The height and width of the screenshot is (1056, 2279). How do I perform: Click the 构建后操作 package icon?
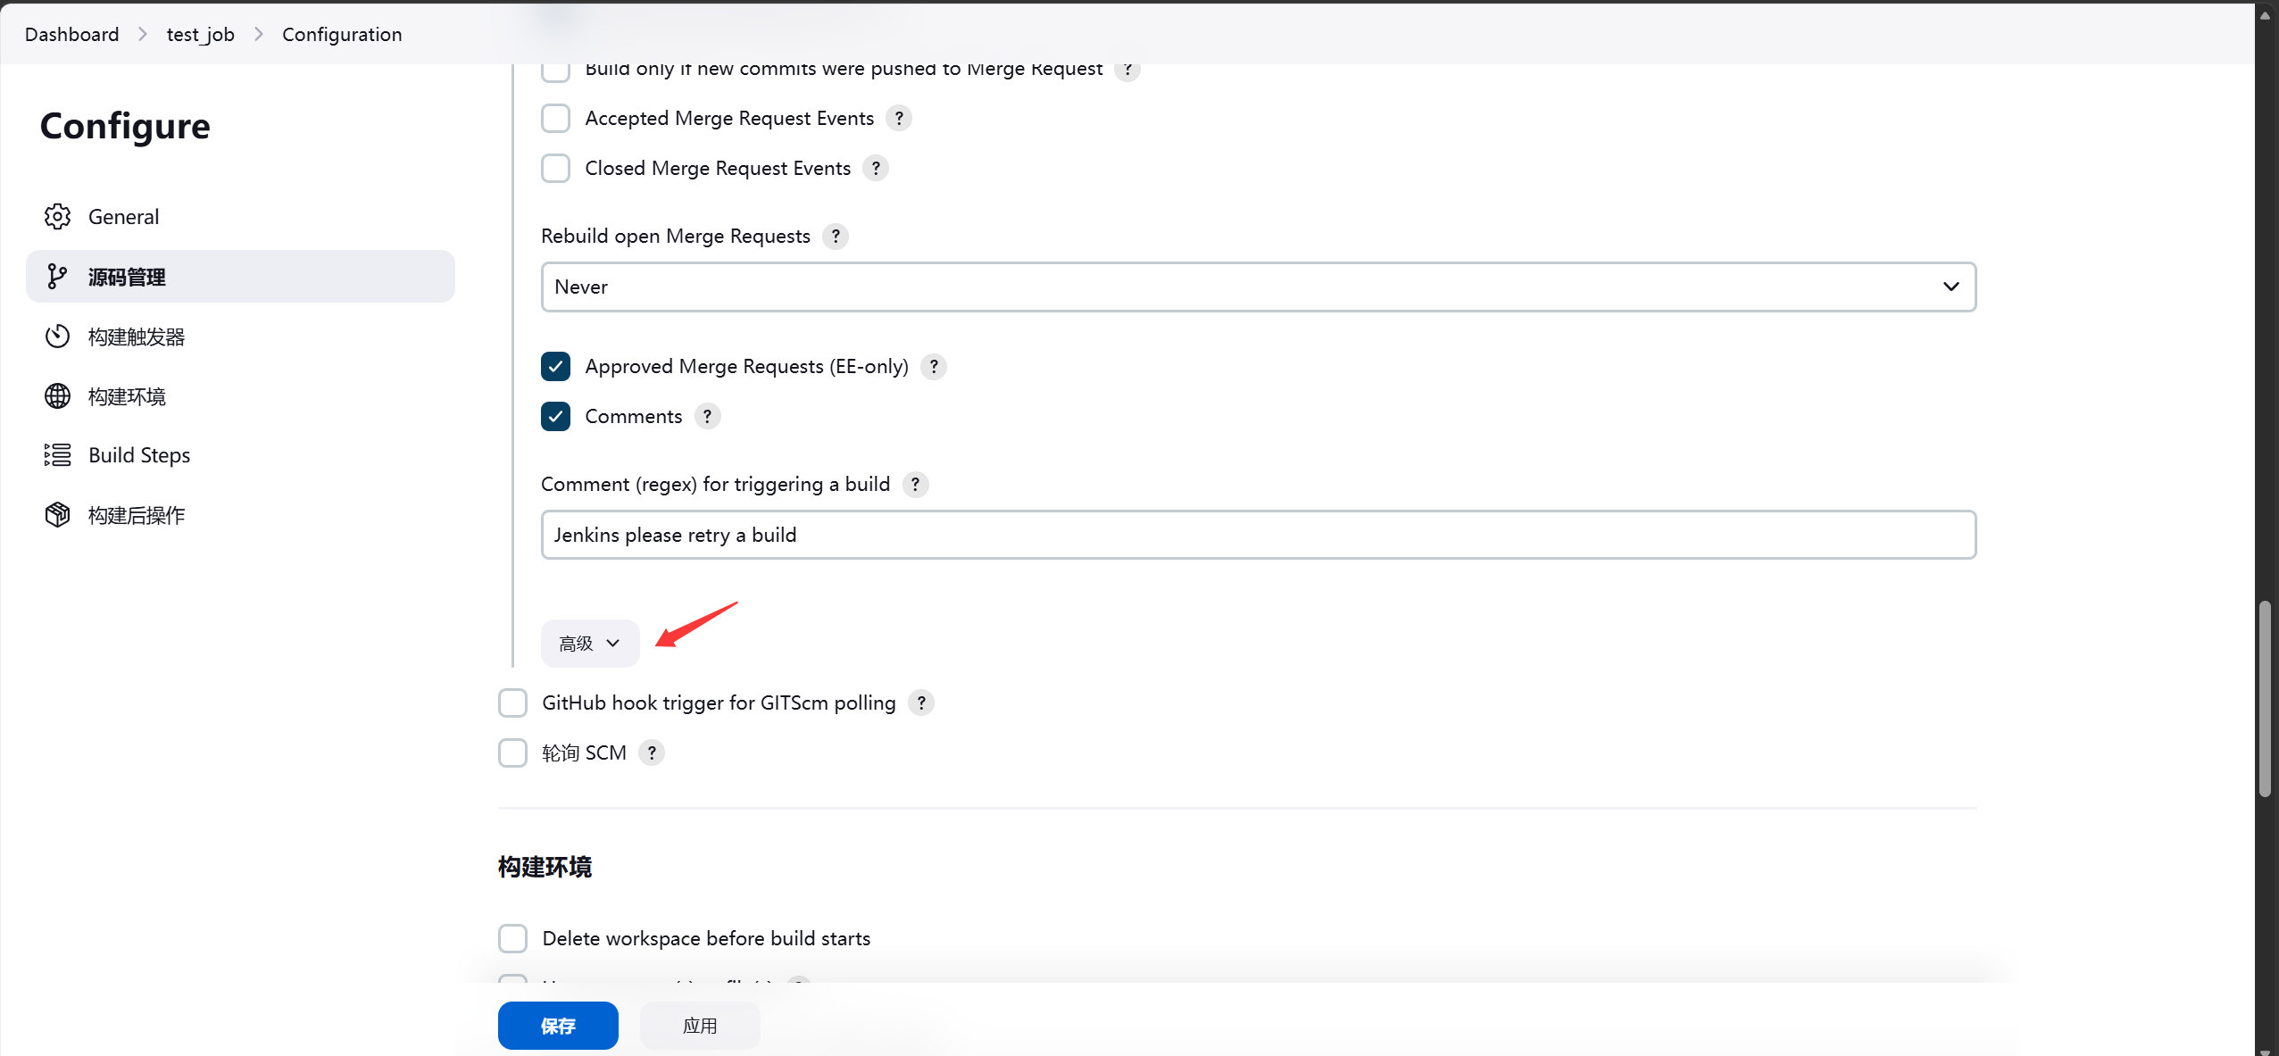tap(57, 515)
